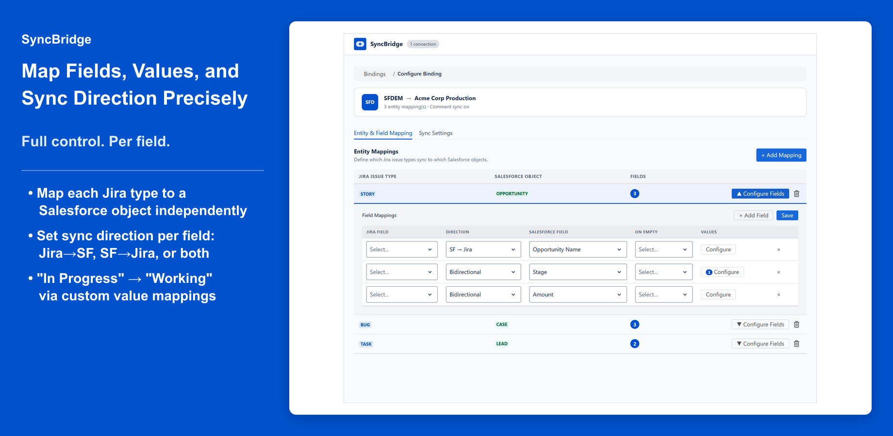Viewport: 893px width, 436px height.
Task: Configure values for the Amount row
Action: [x=718, y=295]
